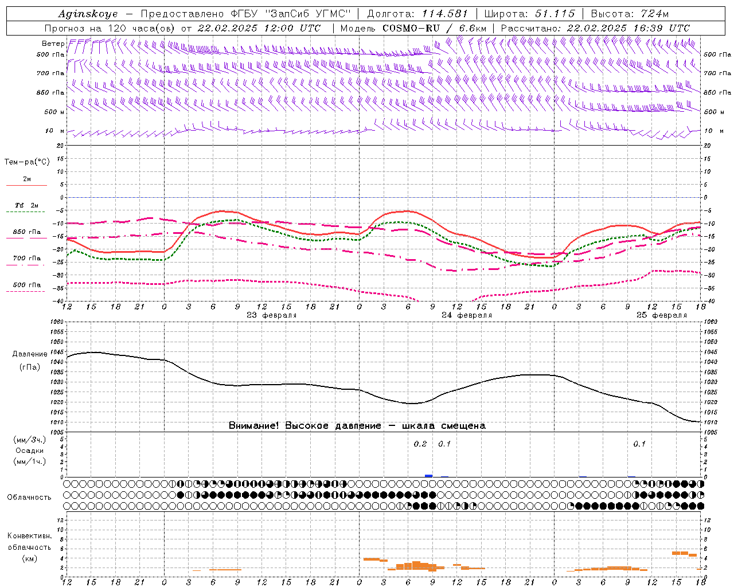Click the blue precipitation bar under 0.2
Viewport: 734px width, 587px height.
click(x=428, y=476)
